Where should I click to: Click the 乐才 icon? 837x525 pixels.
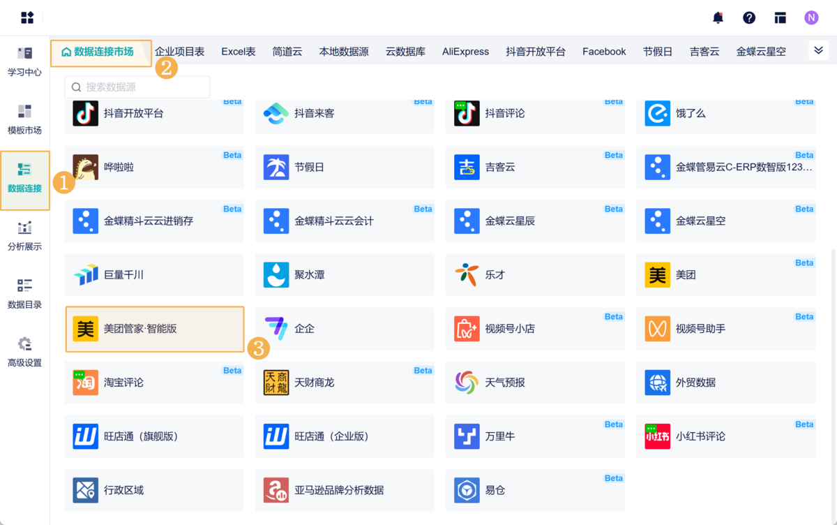(467, 274)
